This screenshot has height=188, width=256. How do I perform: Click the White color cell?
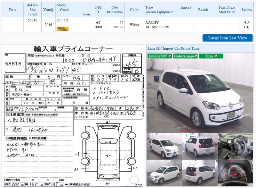(x=134, y=25)
